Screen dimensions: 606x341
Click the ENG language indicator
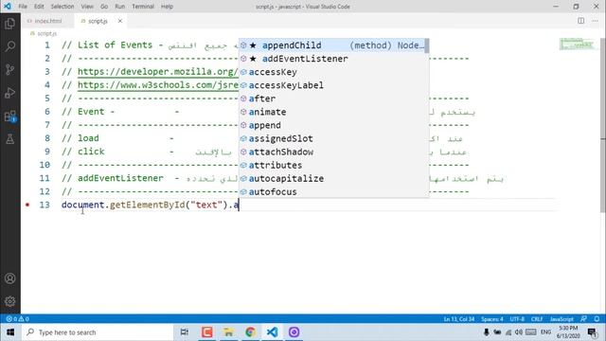point(545,332)
